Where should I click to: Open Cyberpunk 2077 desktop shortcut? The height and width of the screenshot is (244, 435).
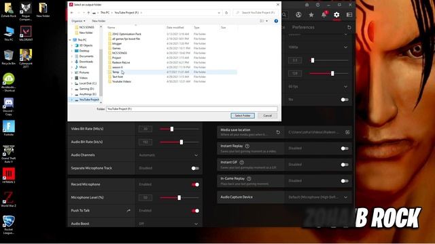tap(26, 58)
